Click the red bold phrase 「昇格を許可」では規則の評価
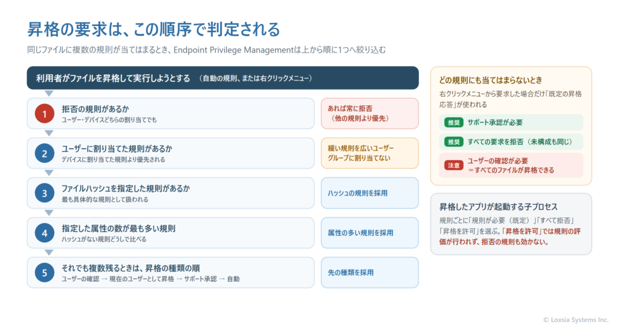Image resolution: width=619 pixels, height=330 pixels. click(x=541, y=231)
